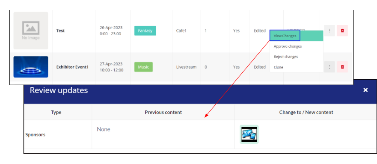Click the Review updates dialog title
377x164 pixels.
coord(59,90)
